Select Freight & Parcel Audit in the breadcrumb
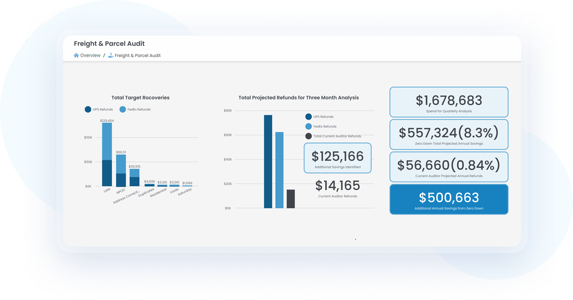The height and width of the screenshot is (300, 573). (x=137, y=55)
